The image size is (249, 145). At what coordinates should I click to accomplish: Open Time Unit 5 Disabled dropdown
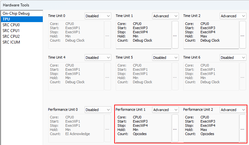[165, 58]
